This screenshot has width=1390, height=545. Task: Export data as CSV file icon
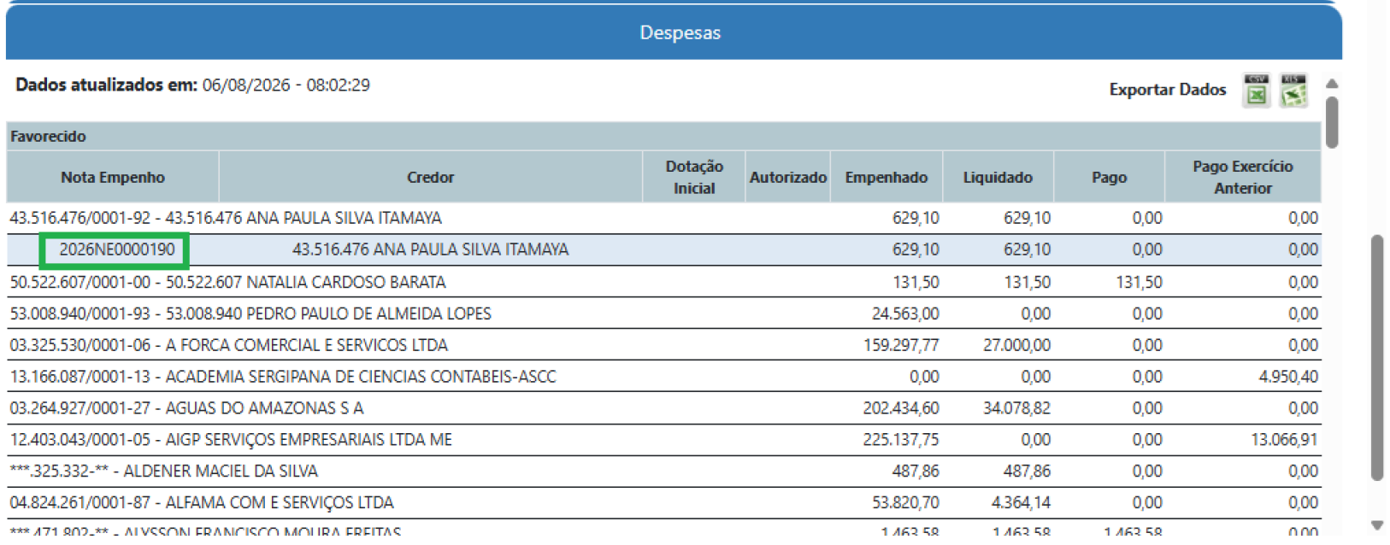(1256, 91)
